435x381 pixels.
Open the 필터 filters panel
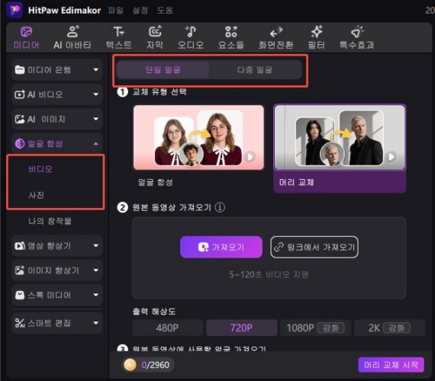[316, 38]
